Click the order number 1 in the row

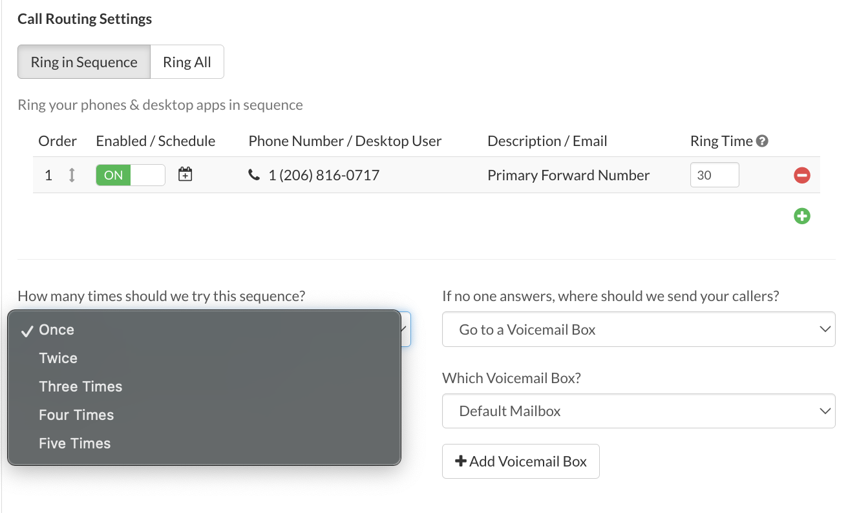click(48, 175)
